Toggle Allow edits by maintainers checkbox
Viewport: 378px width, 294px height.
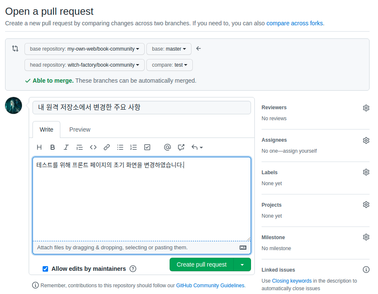pos(46,269)
